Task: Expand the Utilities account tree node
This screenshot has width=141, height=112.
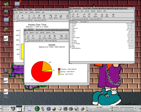Action: [x=70, y=47]
